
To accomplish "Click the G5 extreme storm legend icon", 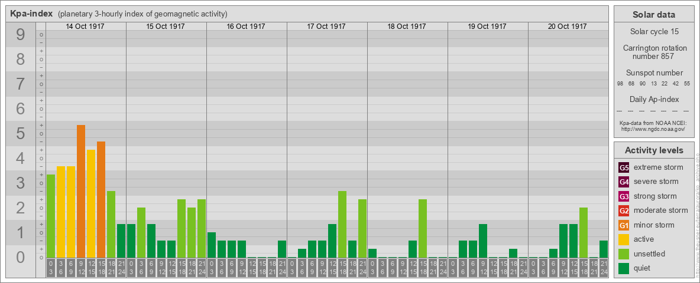I will [x=624, y=167].
